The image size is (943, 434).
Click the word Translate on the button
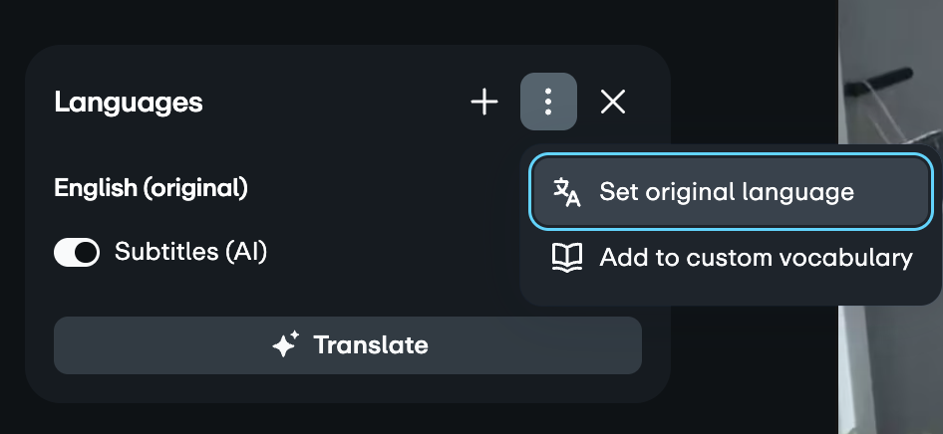370,345
